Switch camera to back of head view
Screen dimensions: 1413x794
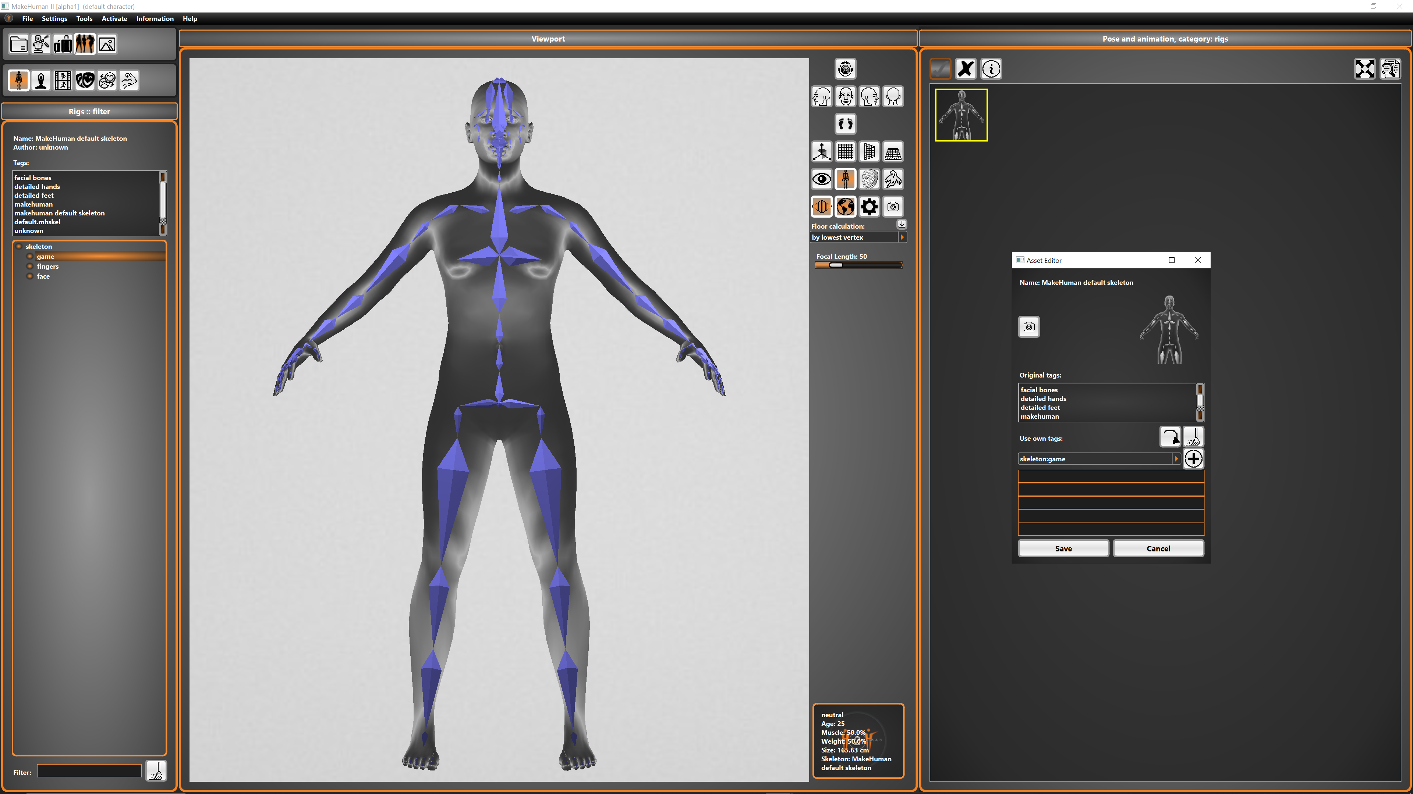[893, 97]
